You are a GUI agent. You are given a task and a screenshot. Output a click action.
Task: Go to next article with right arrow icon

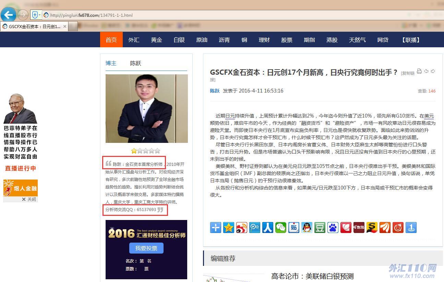point(433,71)
